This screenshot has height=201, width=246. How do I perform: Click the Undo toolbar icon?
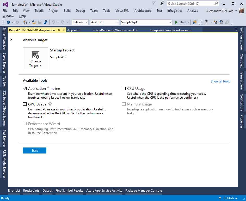coord(54,22)
